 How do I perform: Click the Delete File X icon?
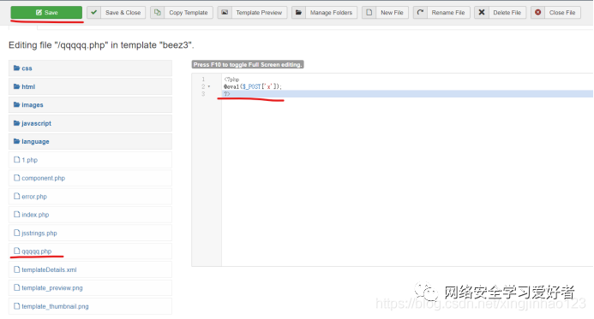point(482,13)
